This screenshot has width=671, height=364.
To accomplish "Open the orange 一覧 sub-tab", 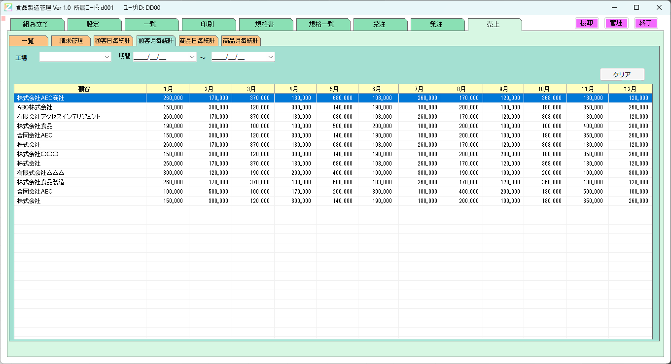I will coord(28,41).
